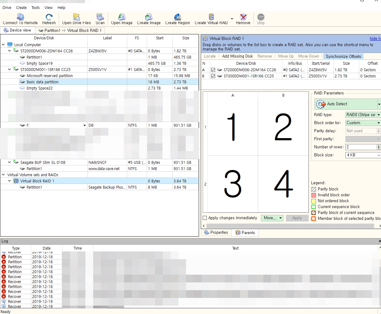This screenshot has width=381, height=314.
Task: Click the Synchronize Offsets button
Action: (343, 56)
